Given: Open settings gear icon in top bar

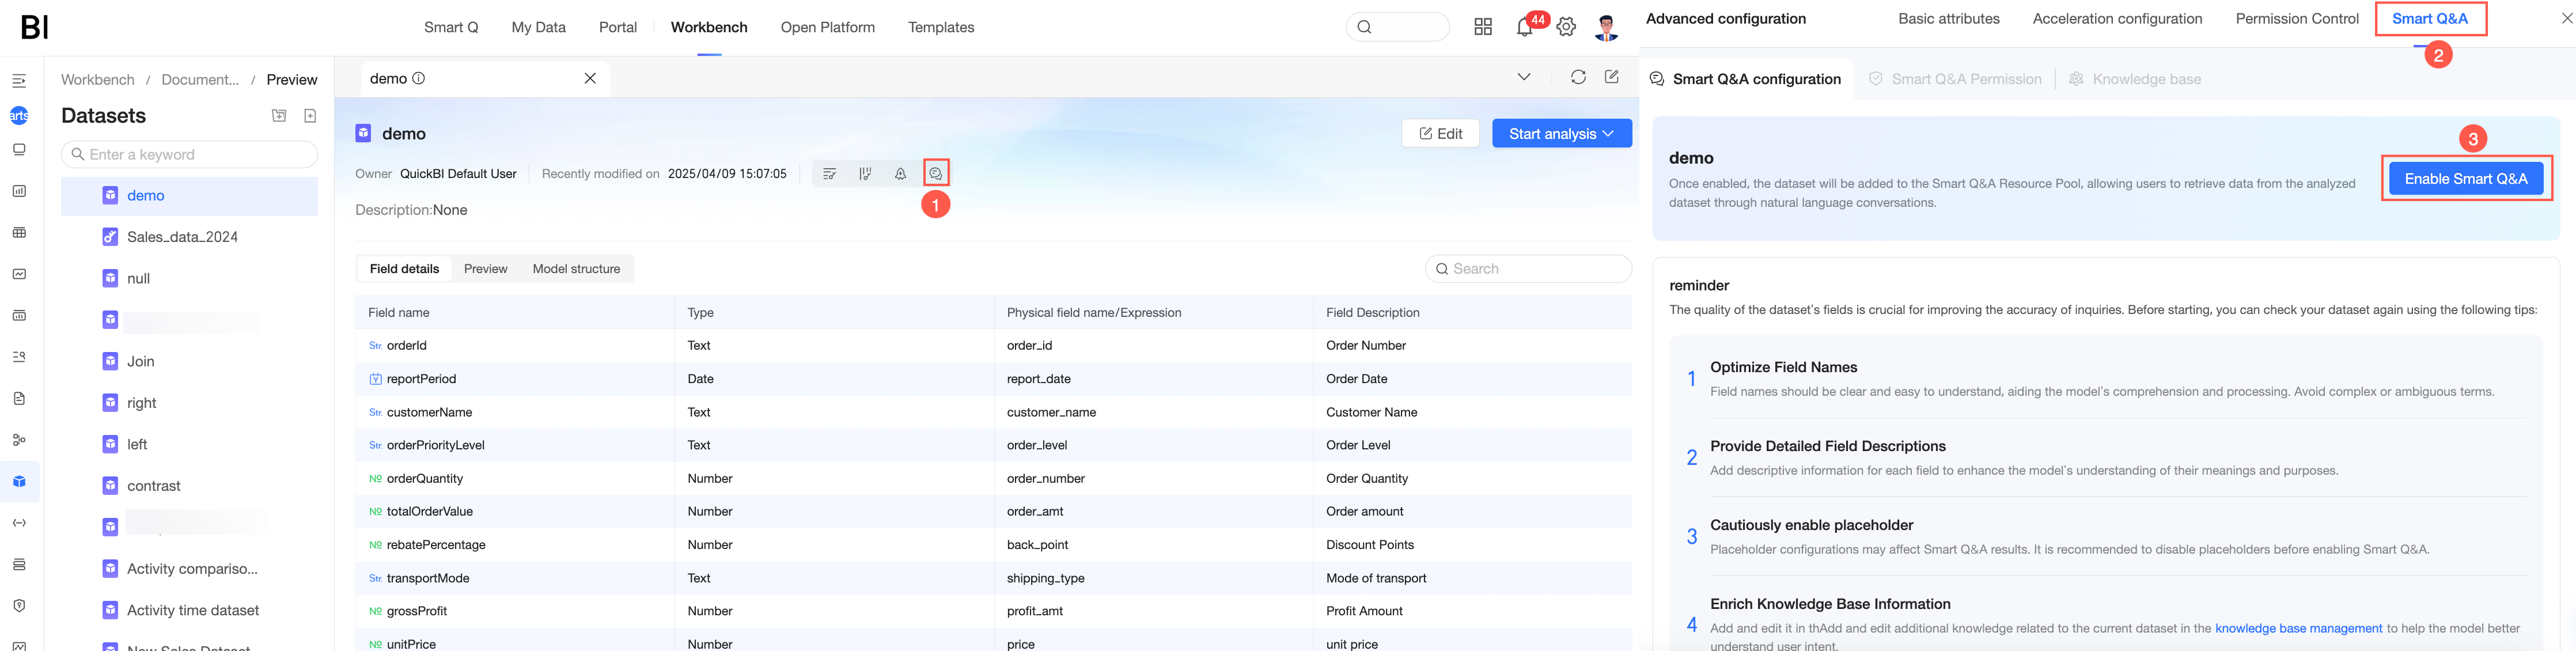Looking at the screenshot, I should click(1566, 27).
